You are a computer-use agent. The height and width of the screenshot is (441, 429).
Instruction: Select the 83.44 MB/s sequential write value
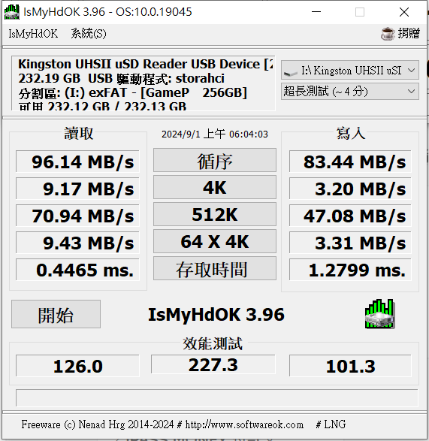tap(350, 162)
